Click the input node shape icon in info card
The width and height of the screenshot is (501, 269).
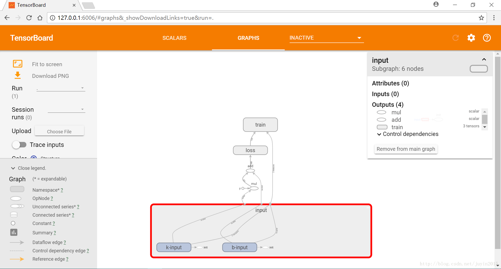[x=479, y=69]
